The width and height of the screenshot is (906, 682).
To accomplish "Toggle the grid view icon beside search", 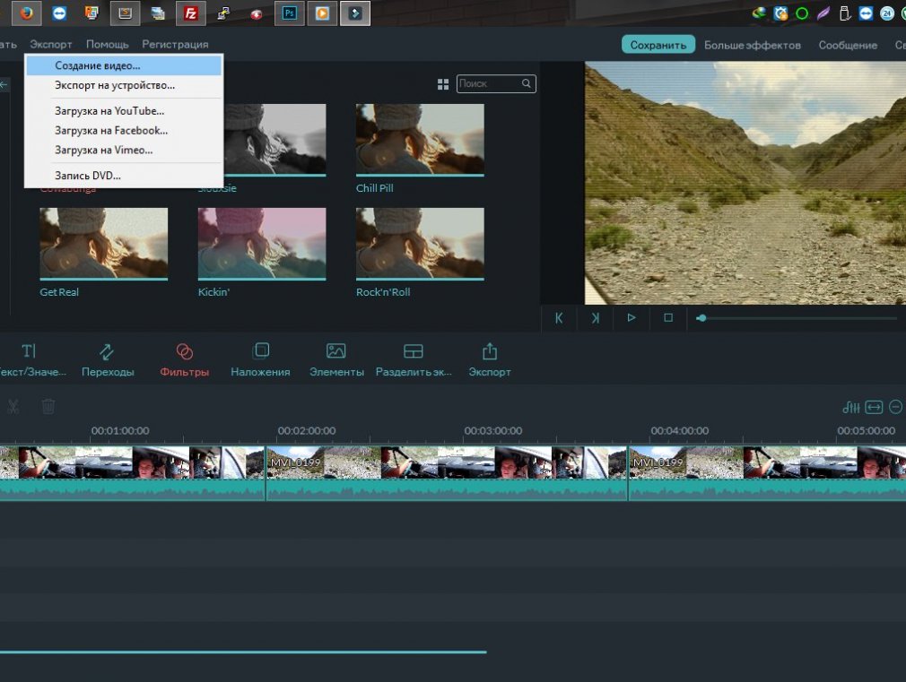I will [443, 84].
